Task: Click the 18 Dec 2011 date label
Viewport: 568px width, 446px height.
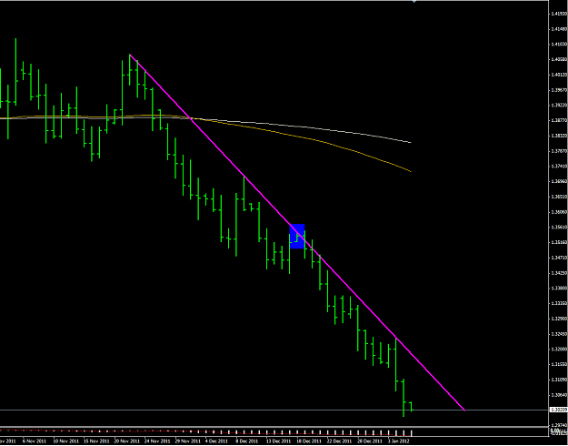Action: click(309, 441)
